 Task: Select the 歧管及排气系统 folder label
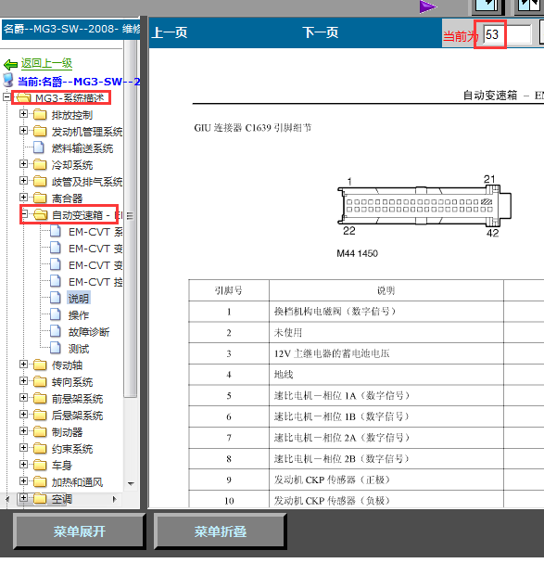(87, 182)
